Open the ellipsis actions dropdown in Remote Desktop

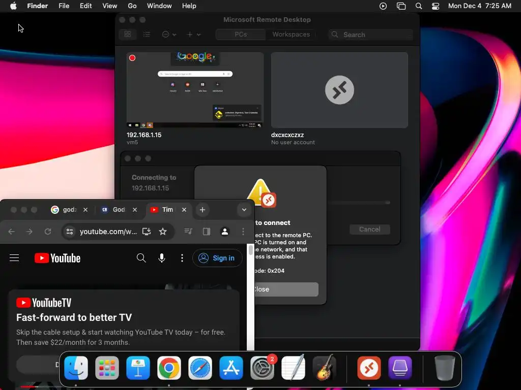click(169, 34)
